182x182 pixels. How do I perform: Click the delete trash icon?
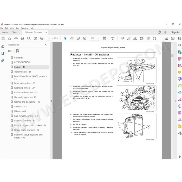(x=148, y=38)
